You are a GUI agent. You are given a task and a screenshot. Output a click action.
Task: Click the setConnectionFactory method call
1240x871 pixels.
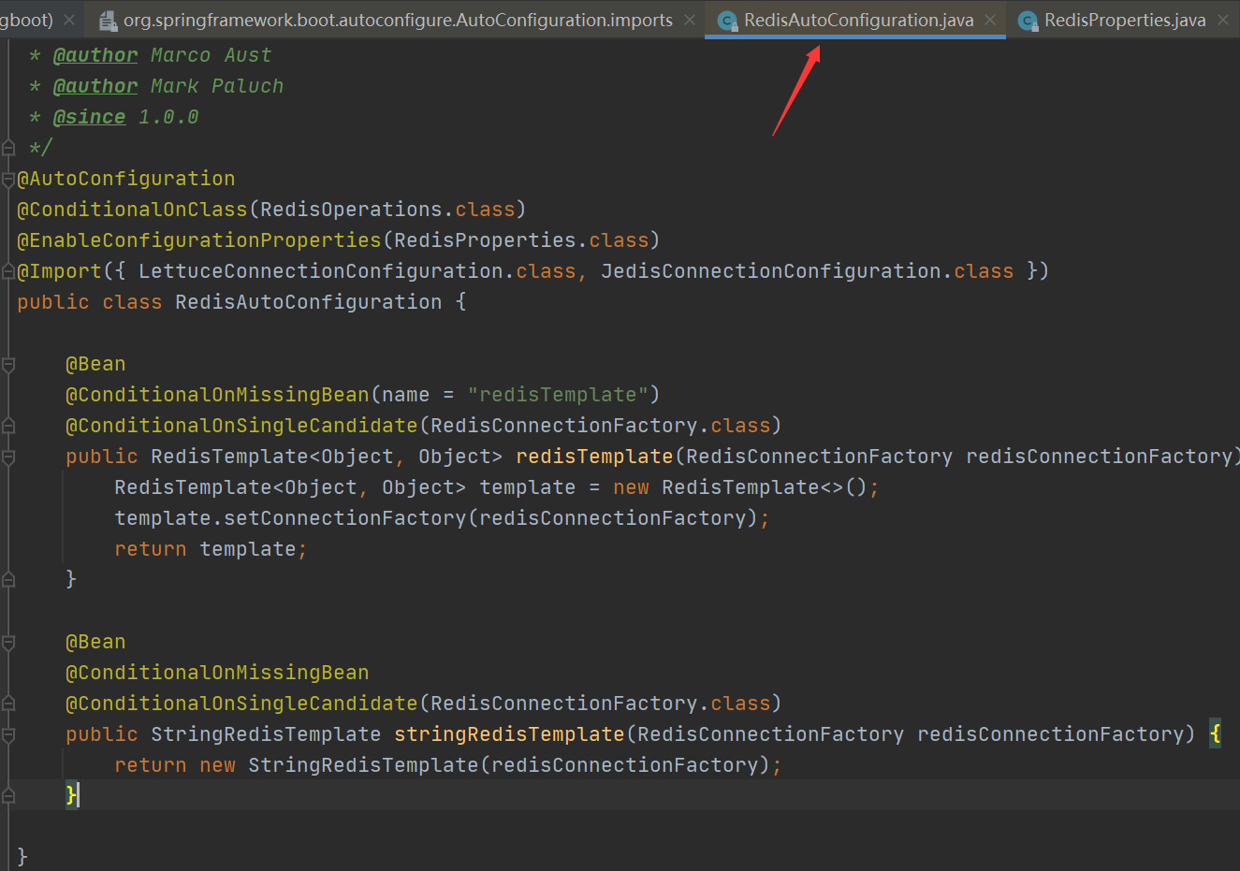click(345, 518)
